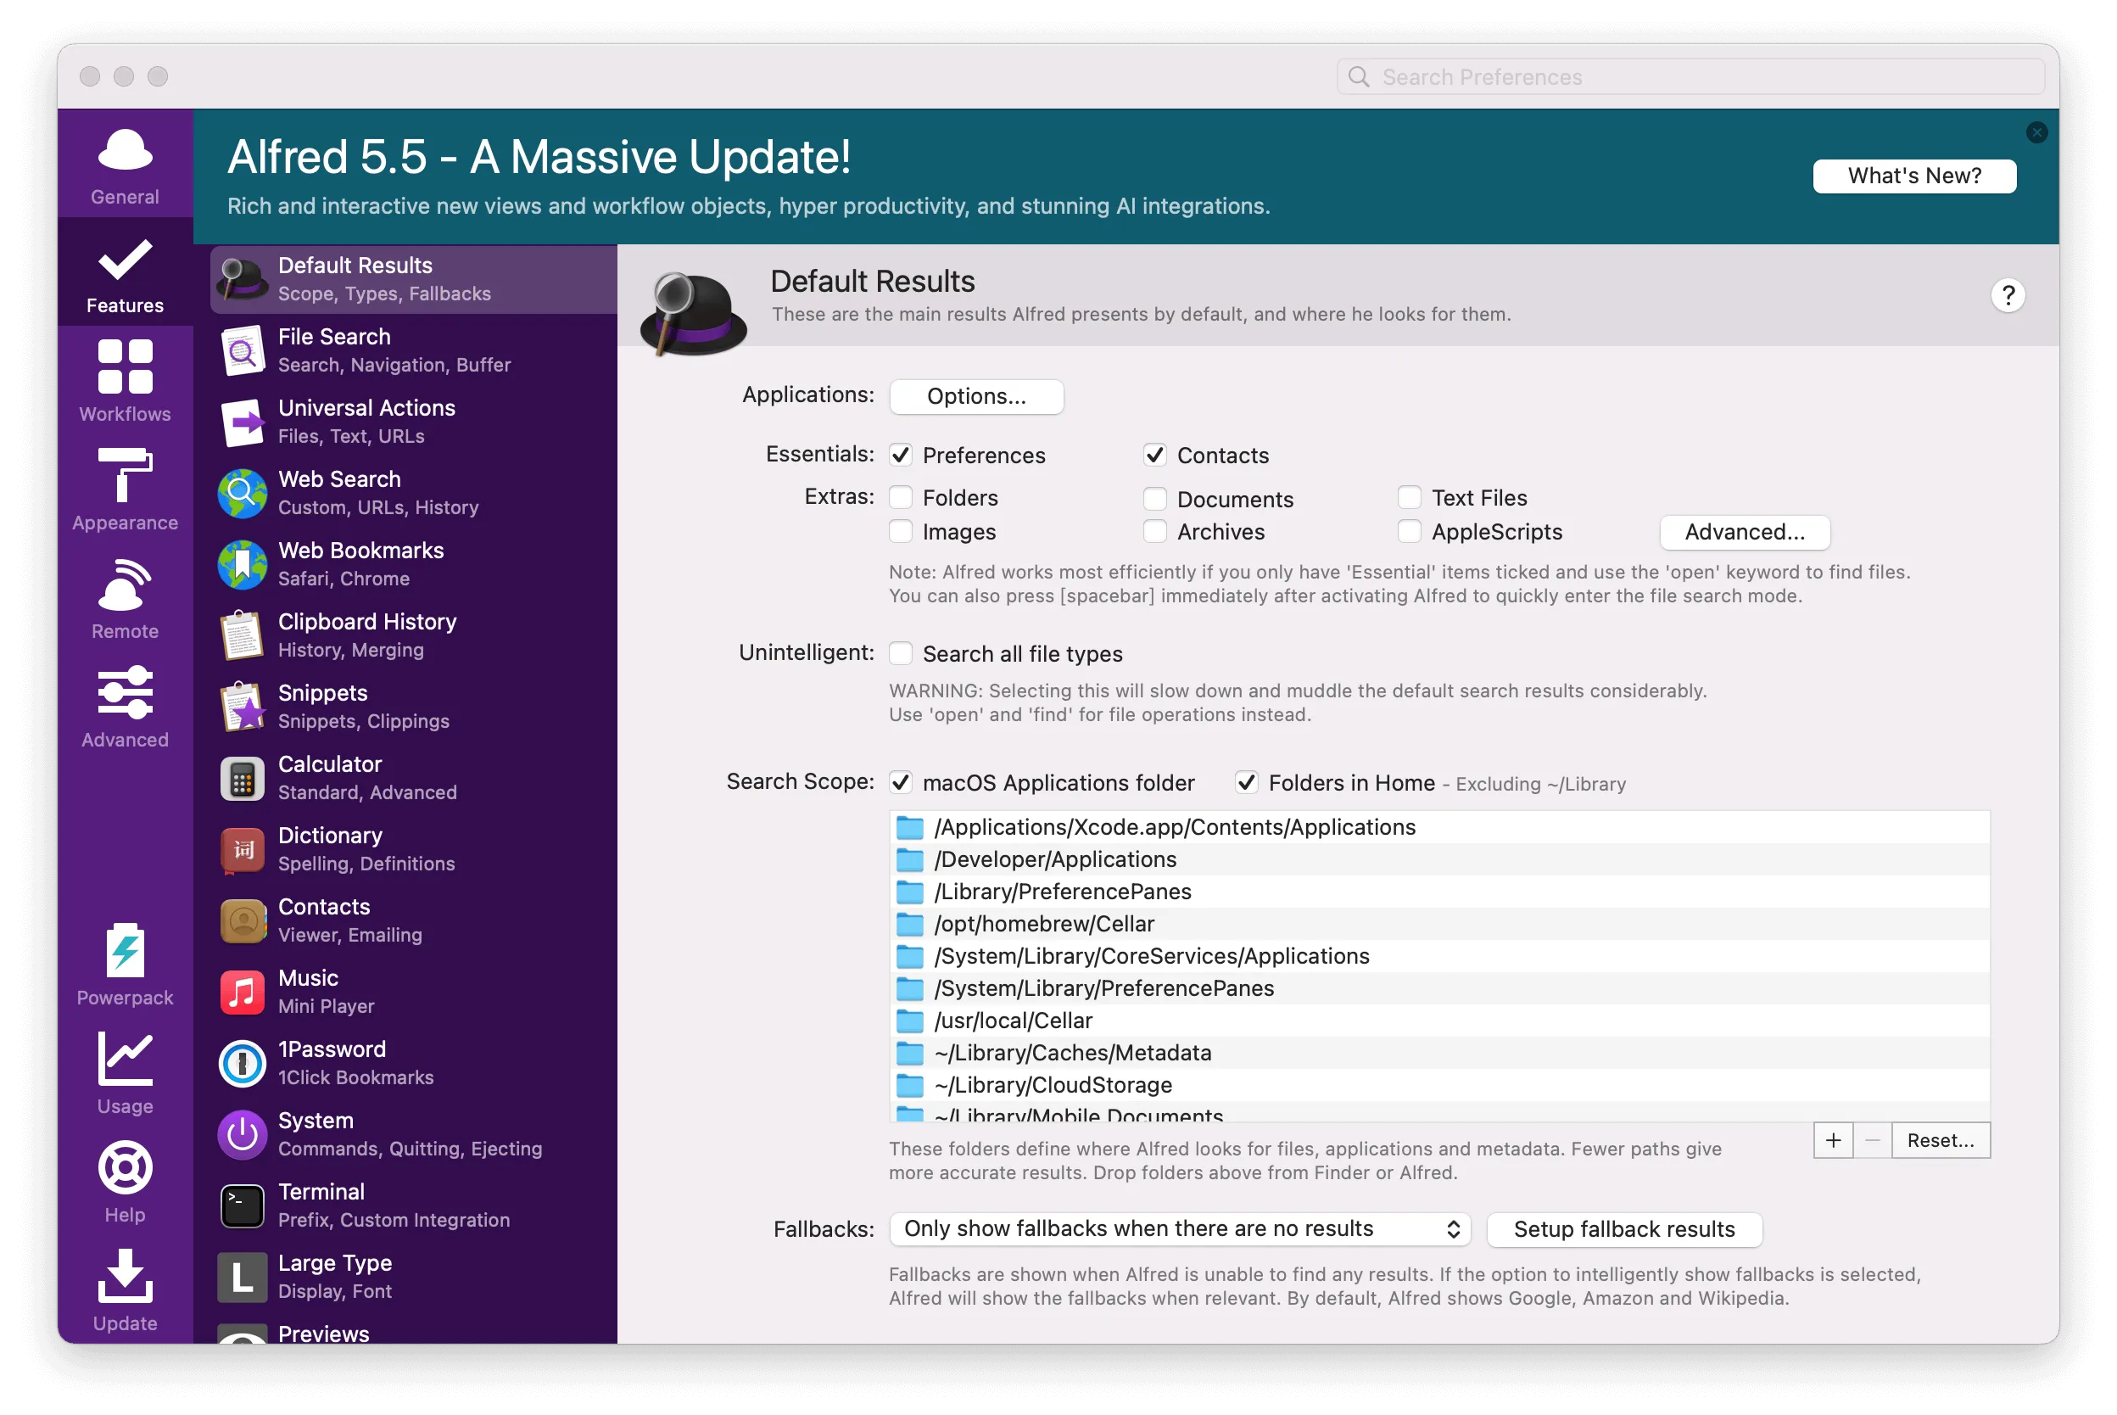
Task: Toggle Search all file types checkbox
Action: tap(900, 653)
